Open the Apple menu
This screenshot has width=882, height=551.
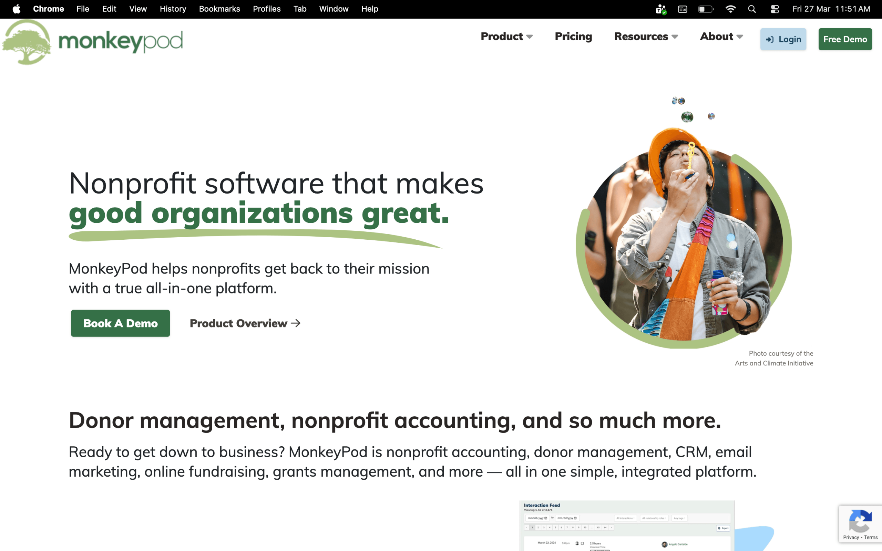point(17,9)
